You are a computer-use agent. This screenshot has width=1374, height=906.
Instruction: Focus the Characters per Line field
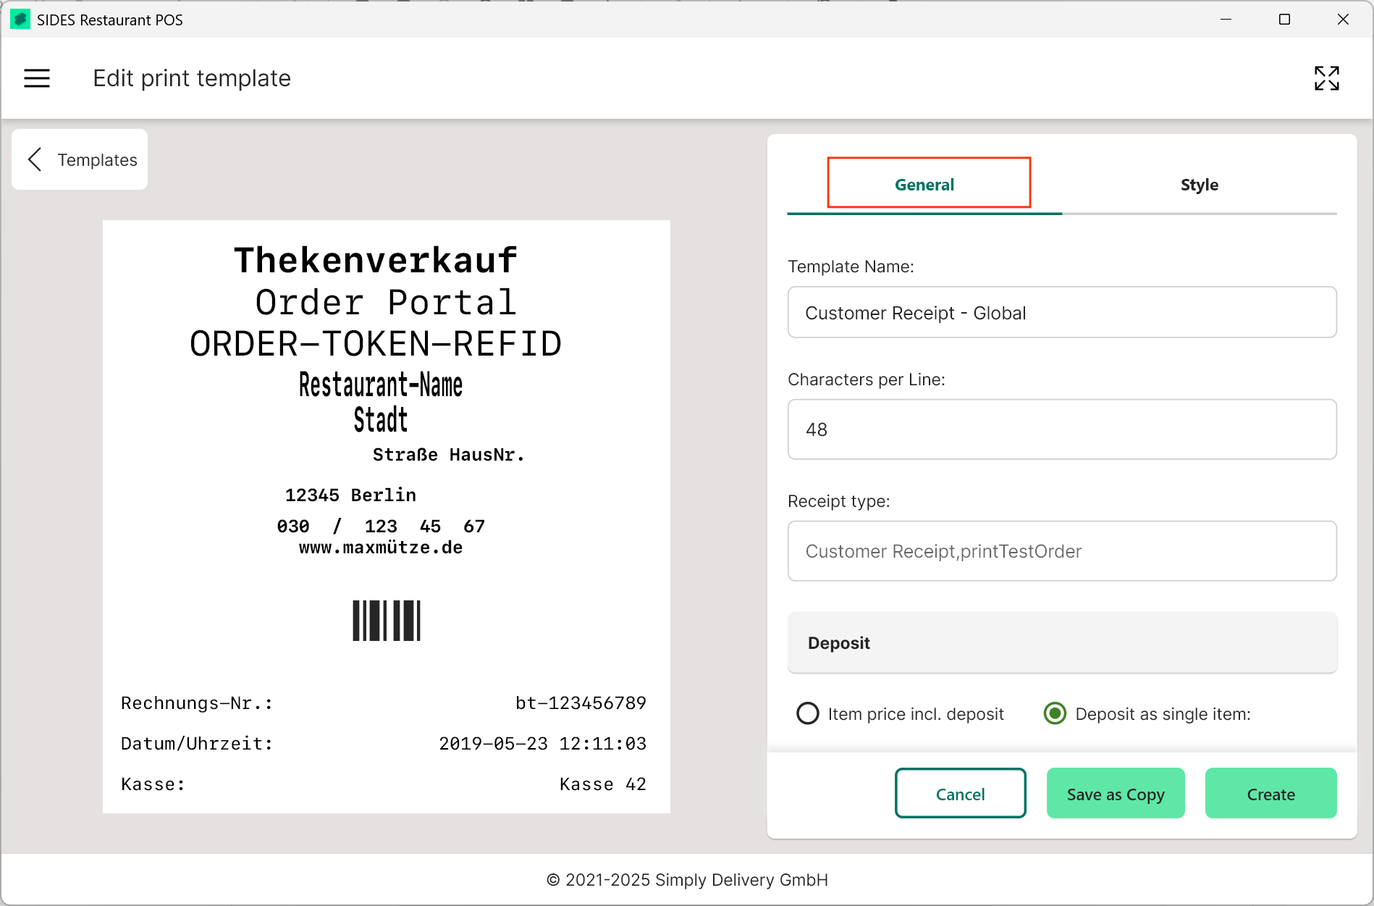click(1061, 429)
